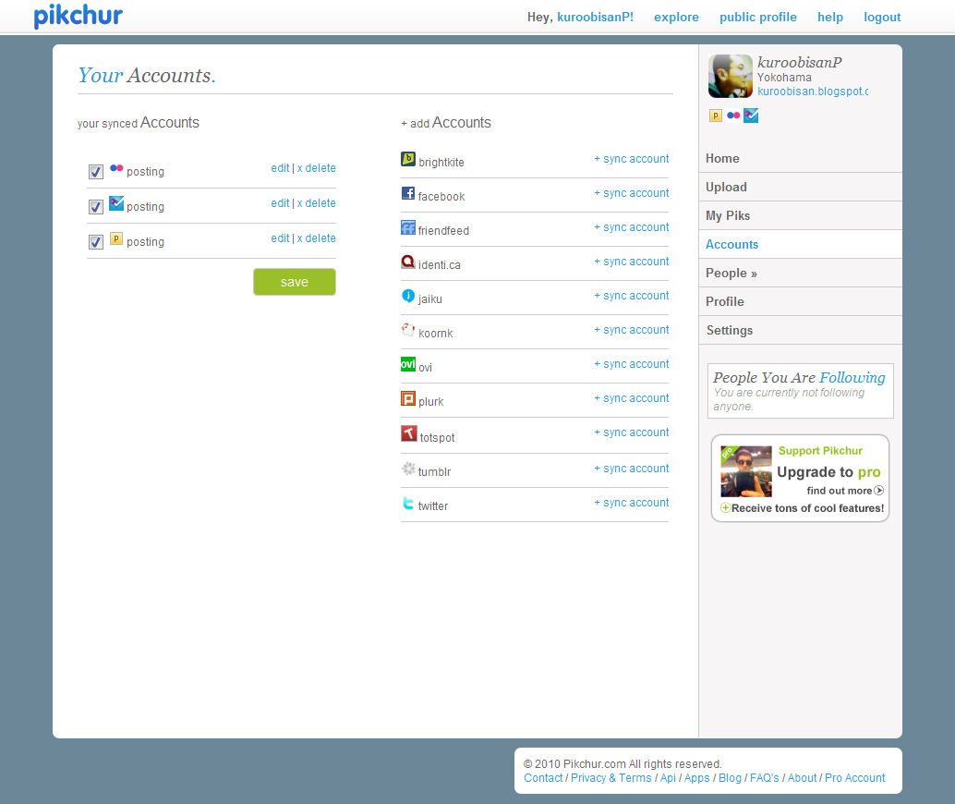The image size is (955, 804).
Task: Sync a facebook account
Action: click(x=632, y=192)
